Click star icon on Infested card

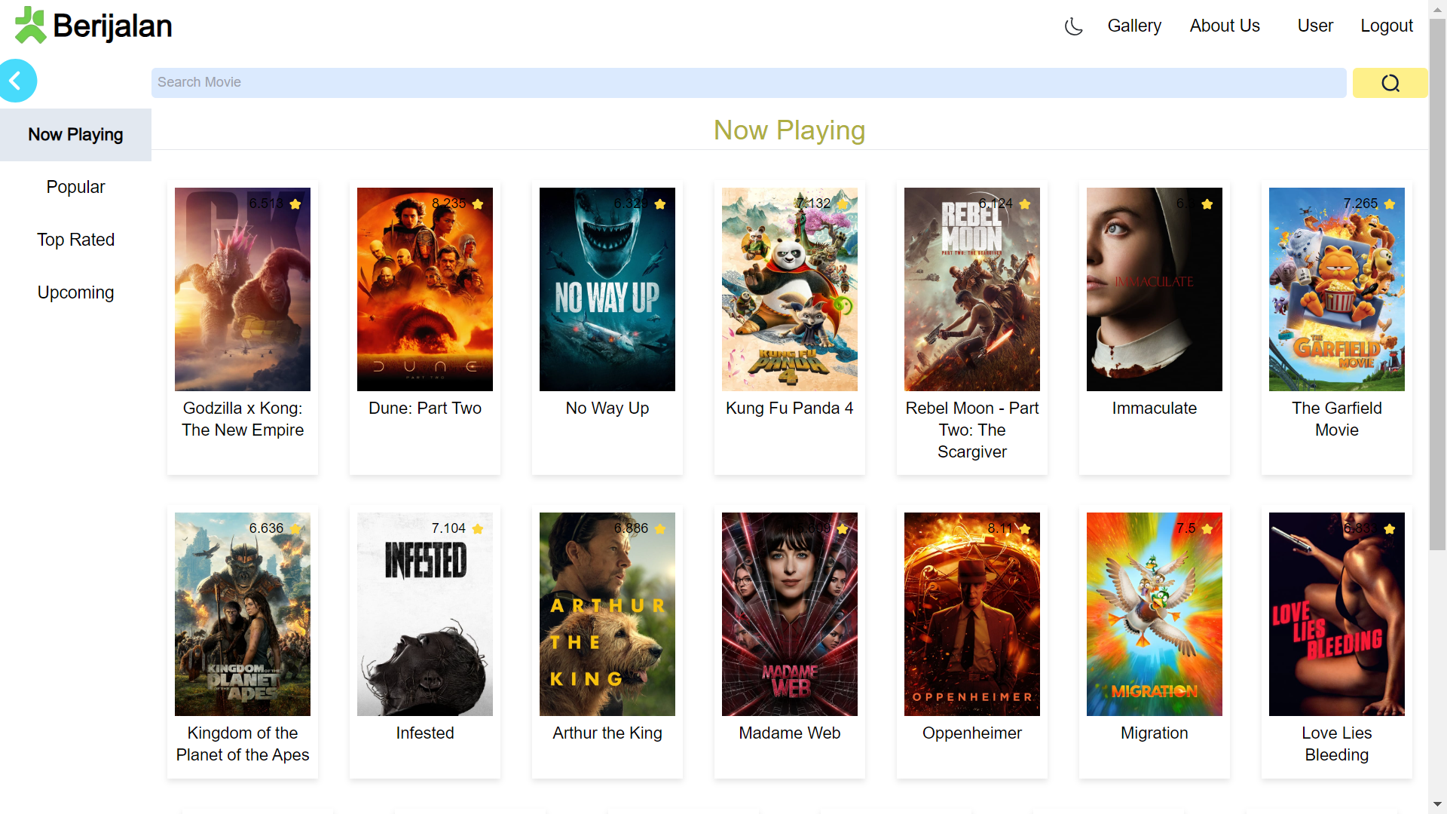coord(478,528)
